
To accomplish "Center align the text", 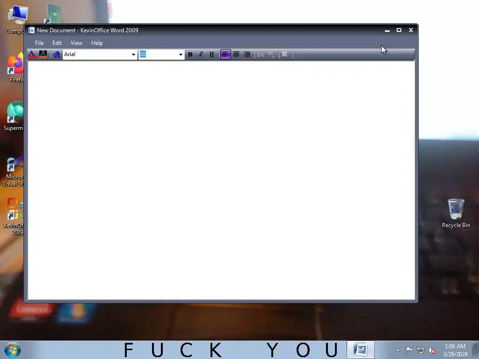I will (x=236, y=54).
